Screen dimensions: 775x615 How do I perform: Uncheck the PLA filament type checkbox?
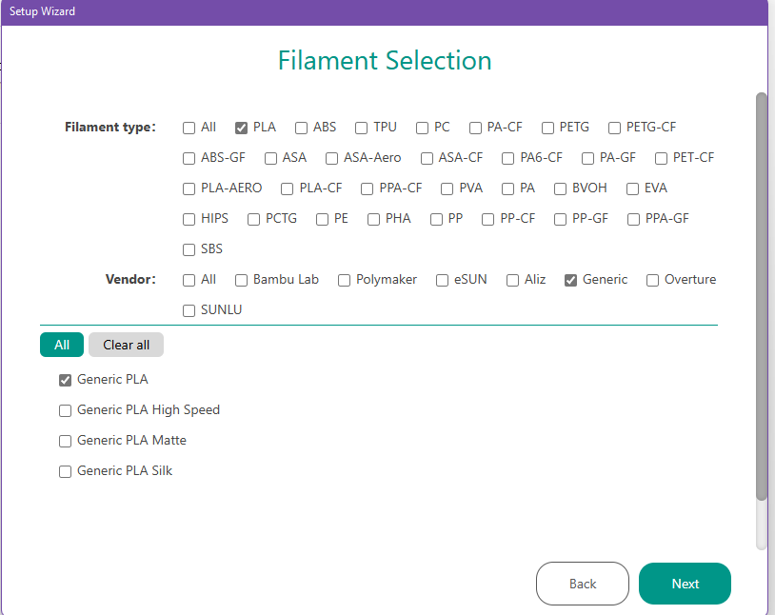click(242, 128)
